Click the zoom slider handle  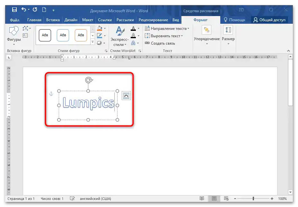pyautogui.click(x=253, y=199)
